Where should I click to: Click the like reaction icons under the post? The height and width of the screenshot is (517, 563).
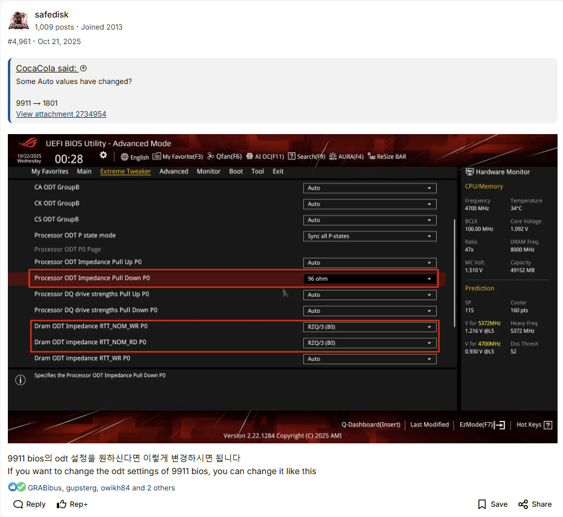click(17, 487)
